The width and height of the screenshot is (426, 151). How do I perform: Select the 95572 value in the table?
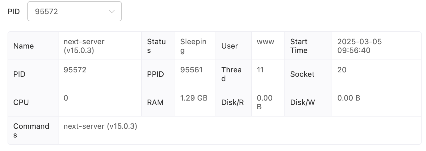pos(75,70)
